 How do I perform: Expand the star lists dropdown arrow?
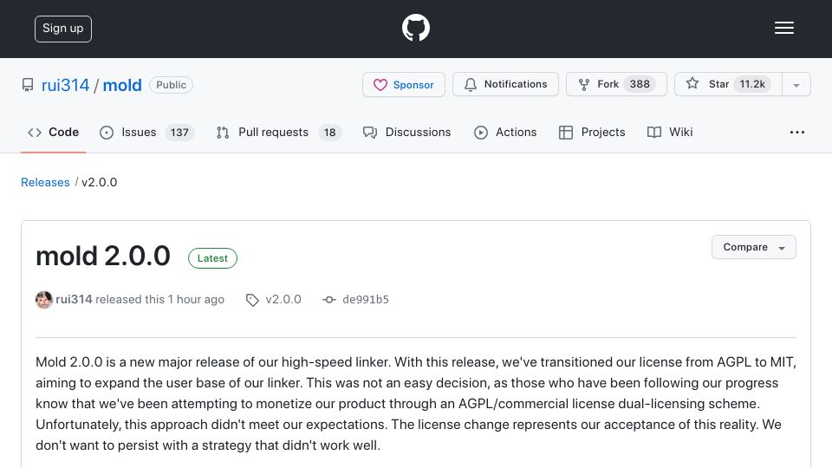[x=796, y=85]
